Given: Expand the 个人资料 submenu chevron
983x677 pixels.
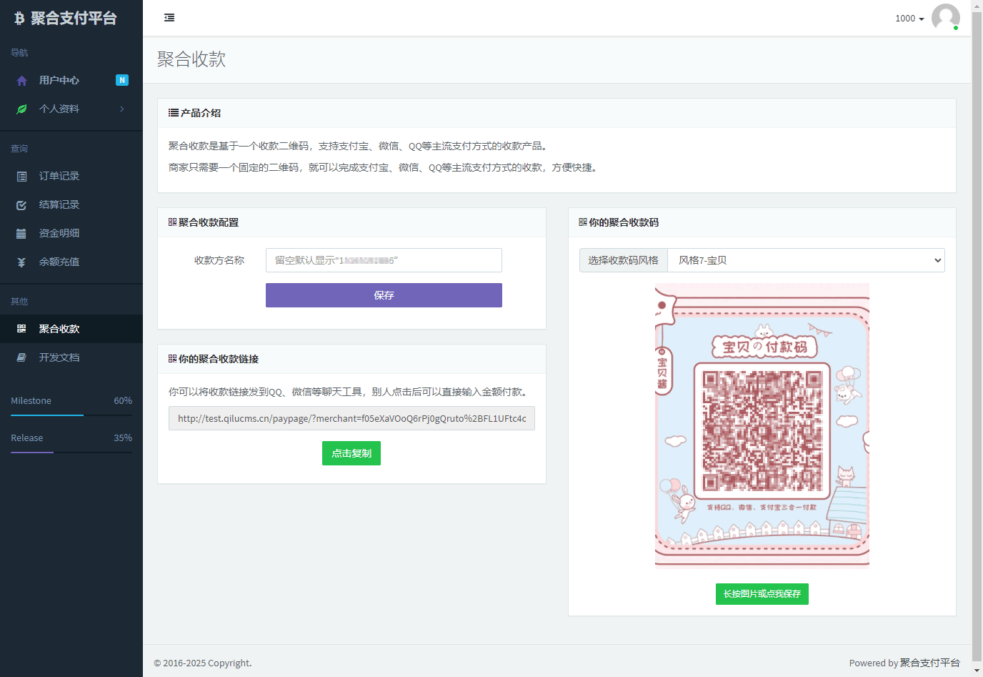Looking at the screenshot, I should click(122, 109).
